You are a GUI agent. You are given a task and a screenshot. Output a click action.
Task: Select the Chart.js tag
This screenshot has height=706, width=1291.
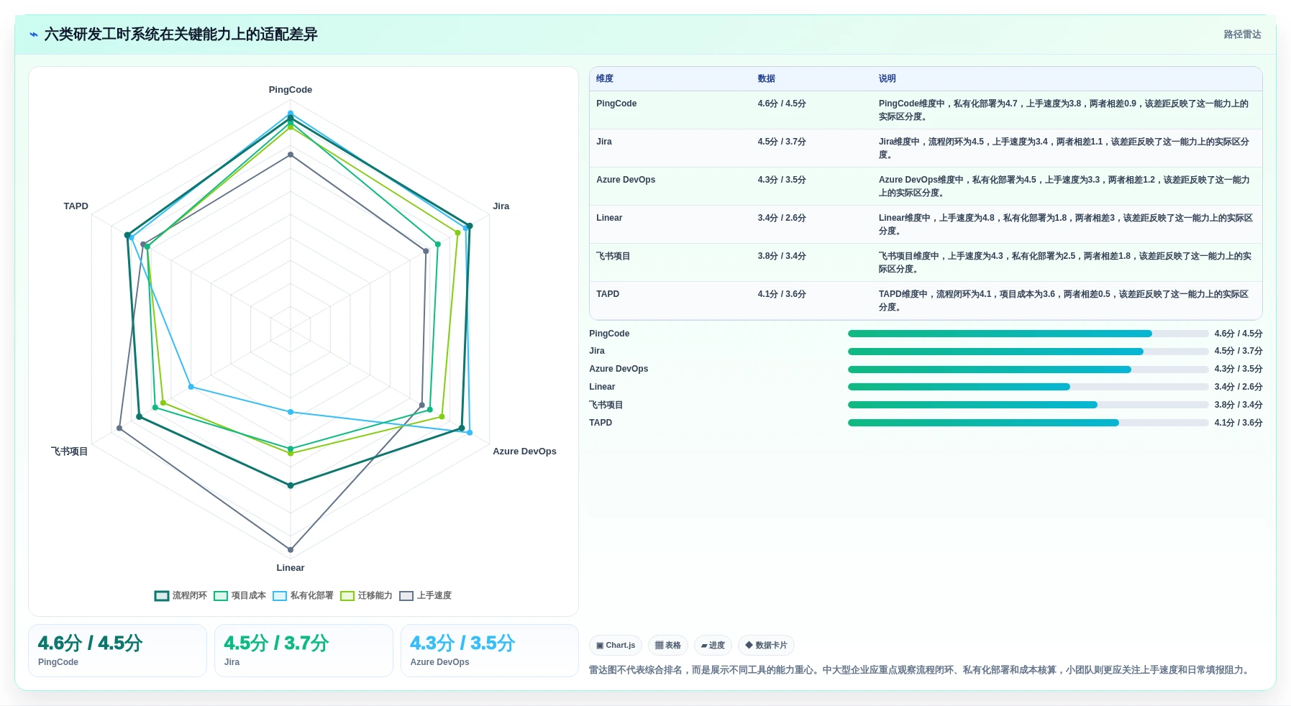(x=616, y=646)
